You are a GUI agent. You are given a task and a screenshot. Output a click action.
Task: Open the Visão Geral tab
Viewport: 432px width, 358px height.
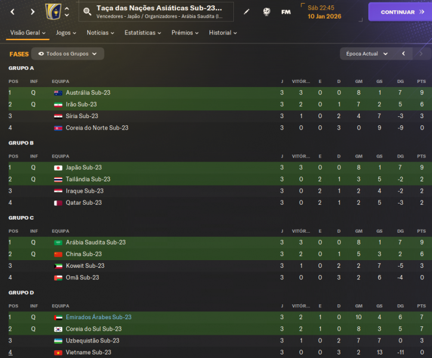pos(27,33)
